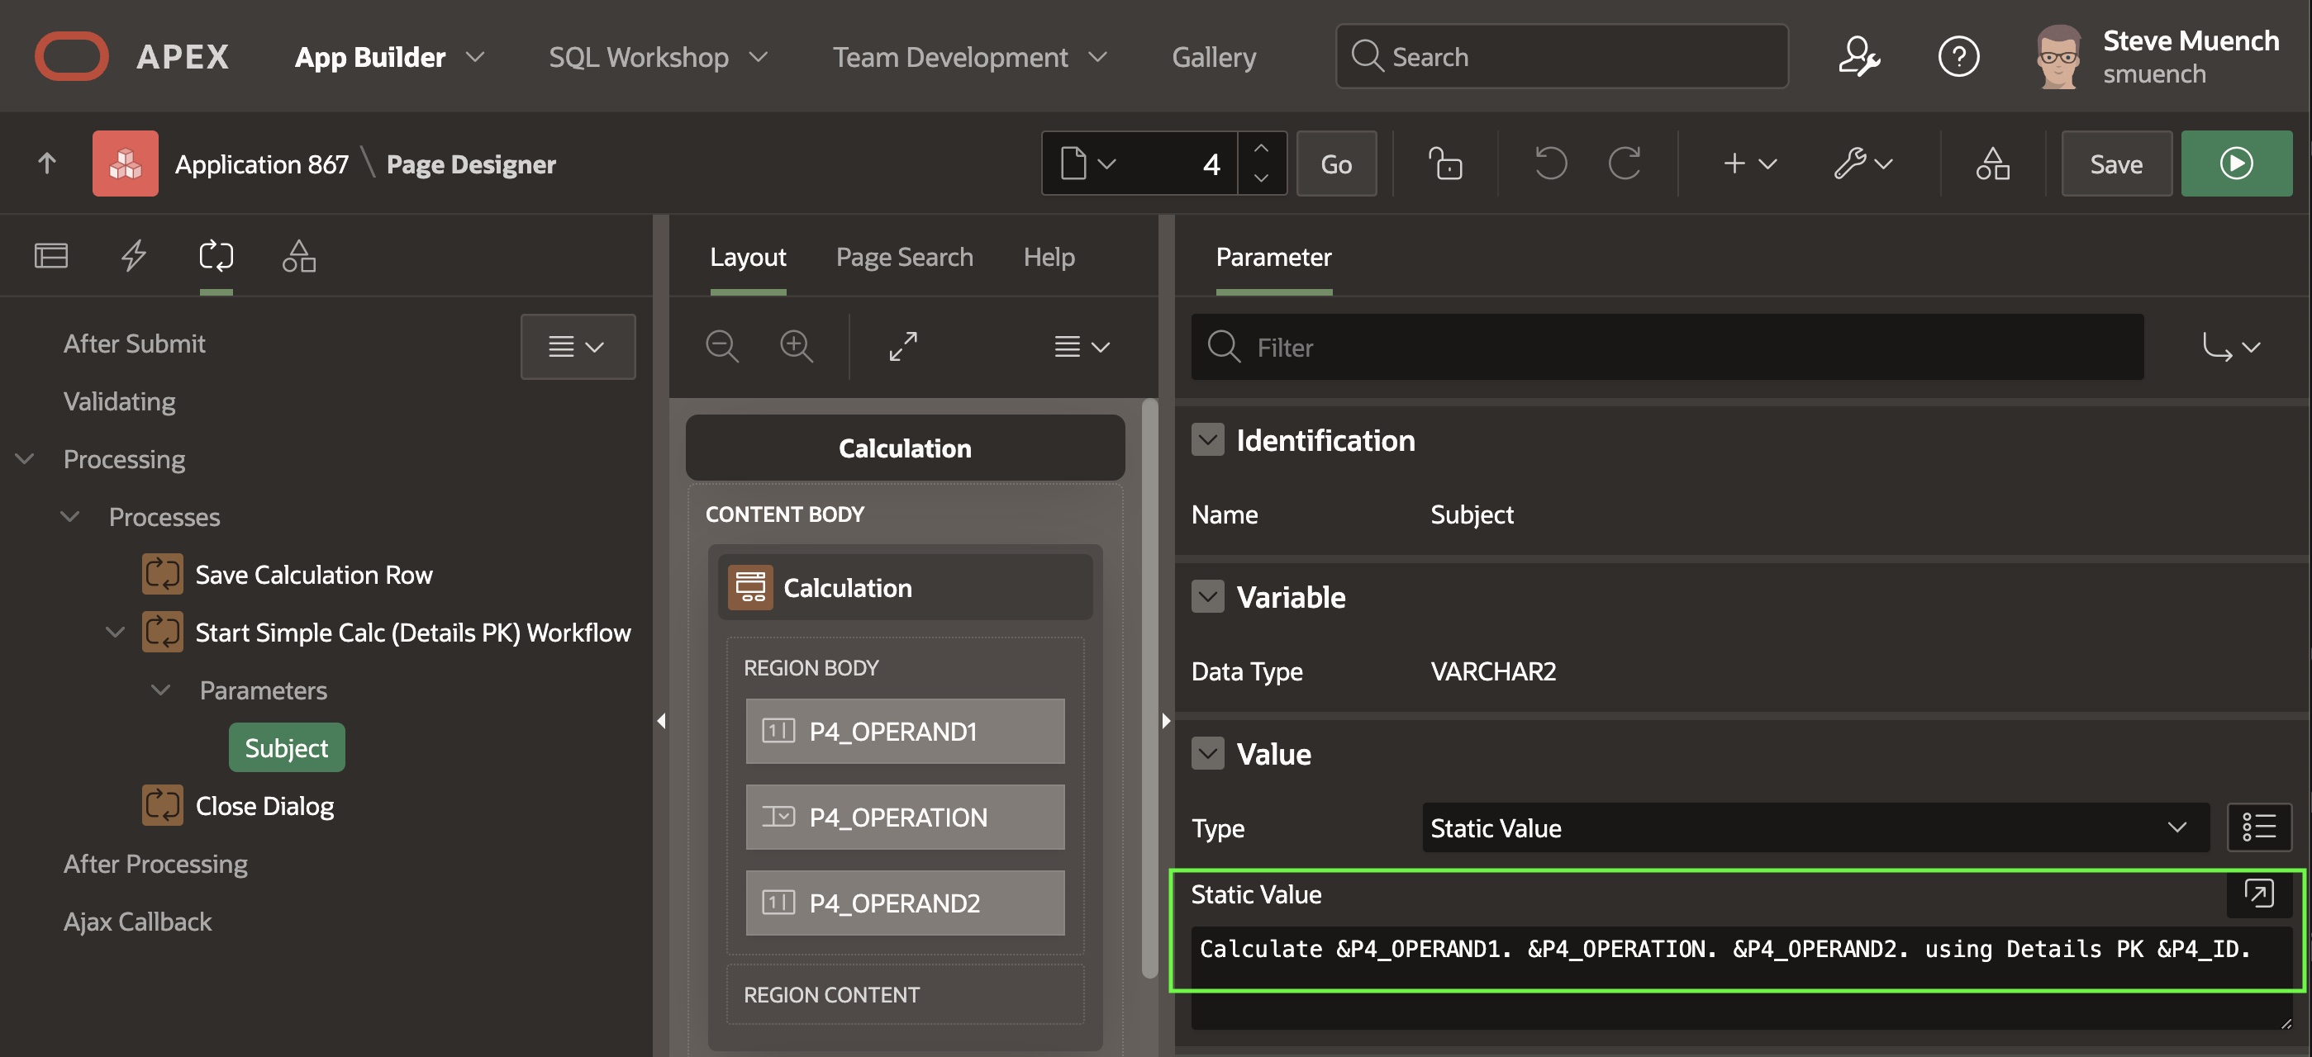Collapse the Identification section toggle
The height and width of the screenshot is (1057, 2312).
click(1207, 439)
